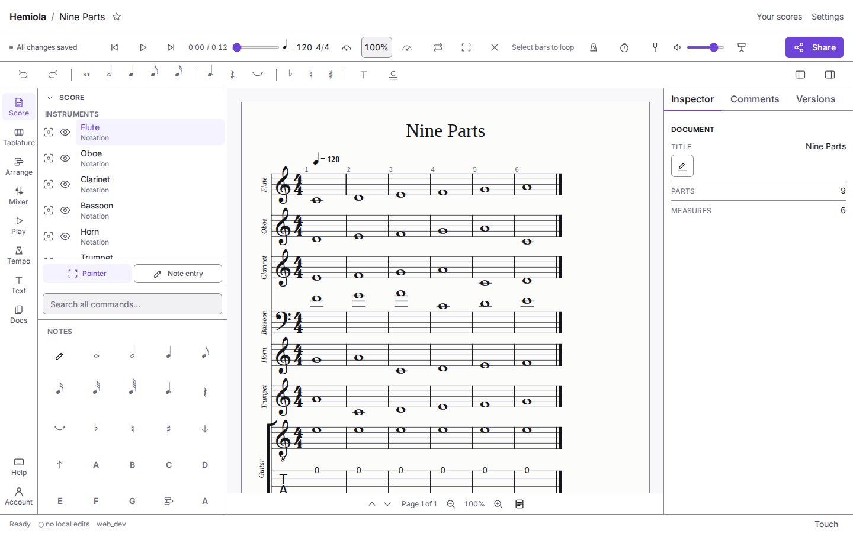Viewport: 853px width, 533px height.
Task: Open Settings in the top right
Action: coord(828,17)
